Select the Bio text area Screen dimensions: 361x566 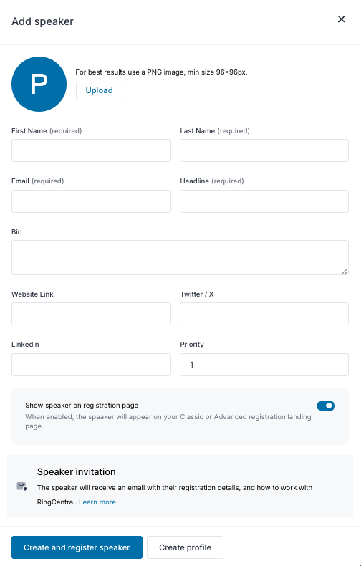[180, 257]
